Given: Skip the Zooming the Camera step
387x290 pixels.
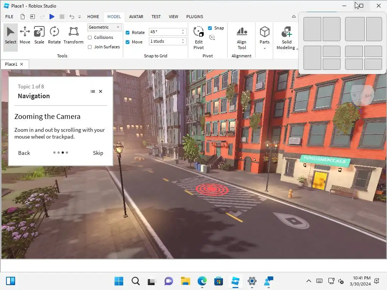Looking at the screenshot, I should 98,153.
